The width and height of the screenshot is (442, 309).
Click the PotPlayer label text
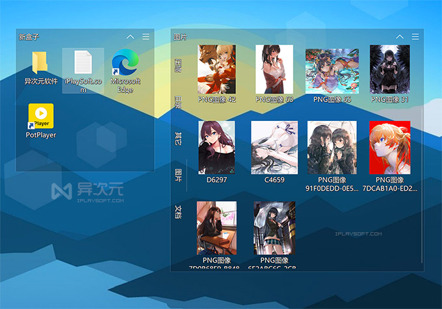41,135
